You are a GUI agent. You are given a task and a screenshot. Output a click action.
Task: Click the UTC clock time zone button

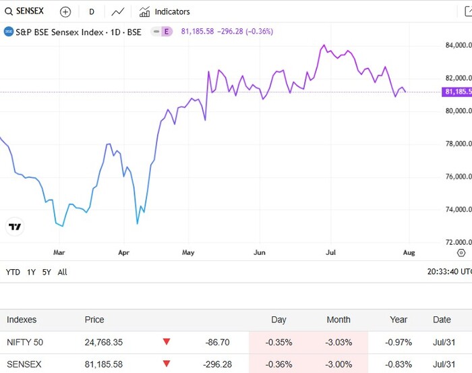pos(448,272)
